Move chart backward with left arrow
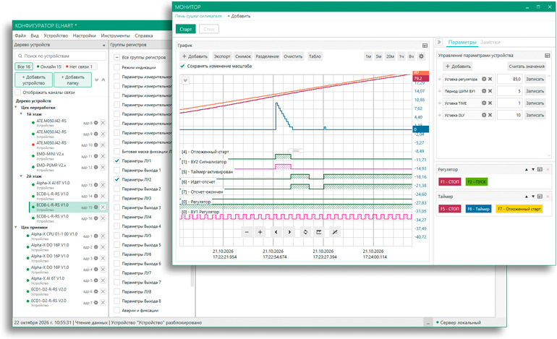 (x=276, y=232)
